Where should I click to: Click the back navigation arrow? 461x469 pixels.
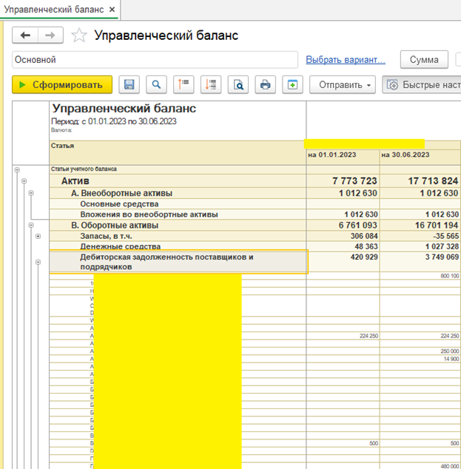[25, 36]
